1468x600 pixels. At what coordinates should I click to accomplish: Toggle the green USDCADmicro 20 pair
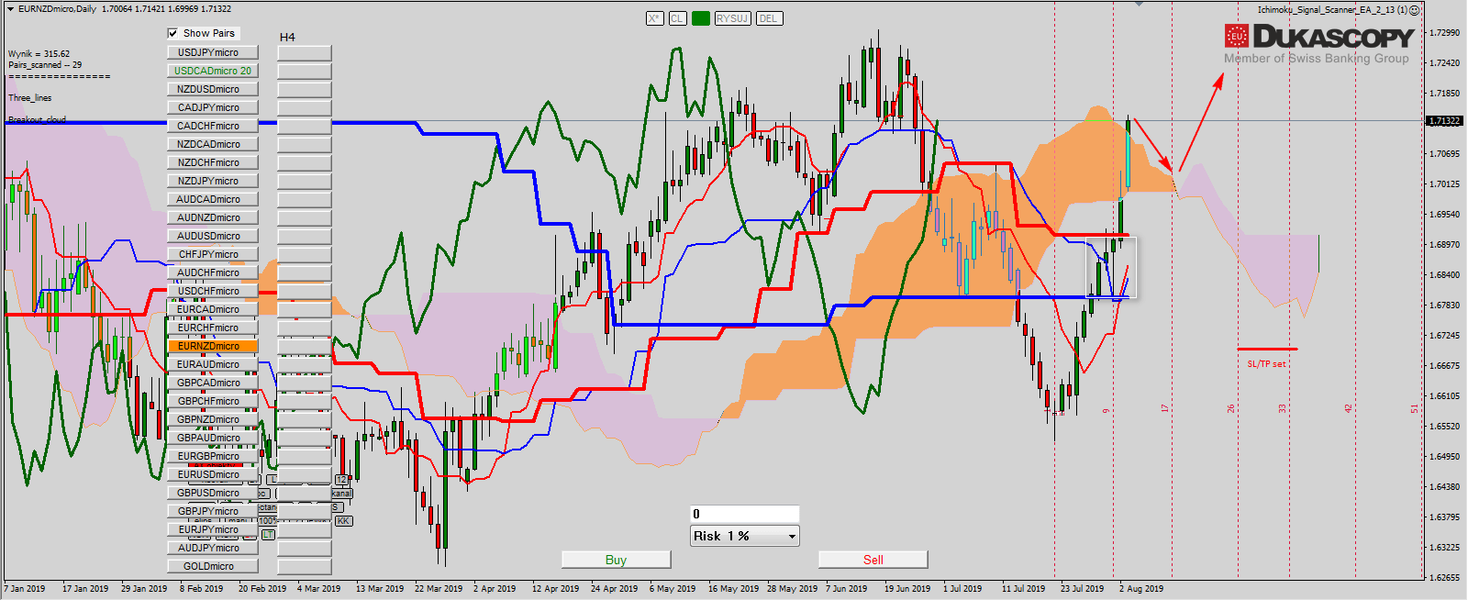click(x=212, y=71)
